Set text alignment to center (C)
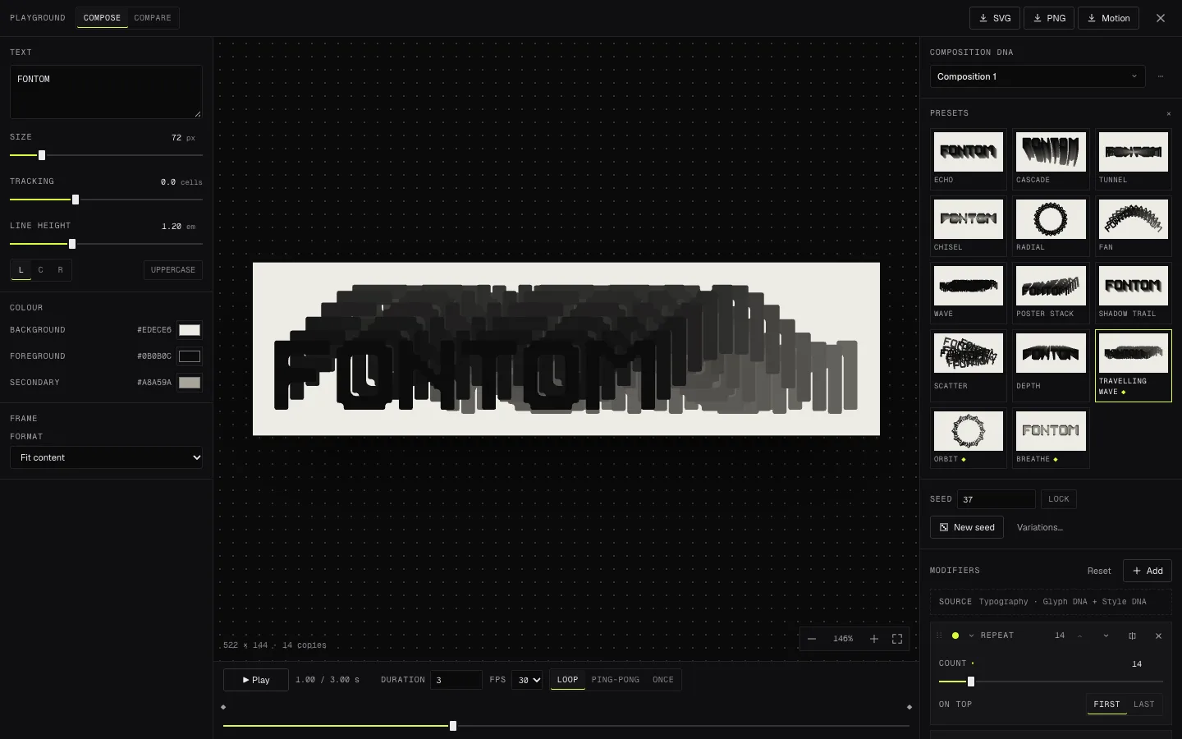 [41, 270]
